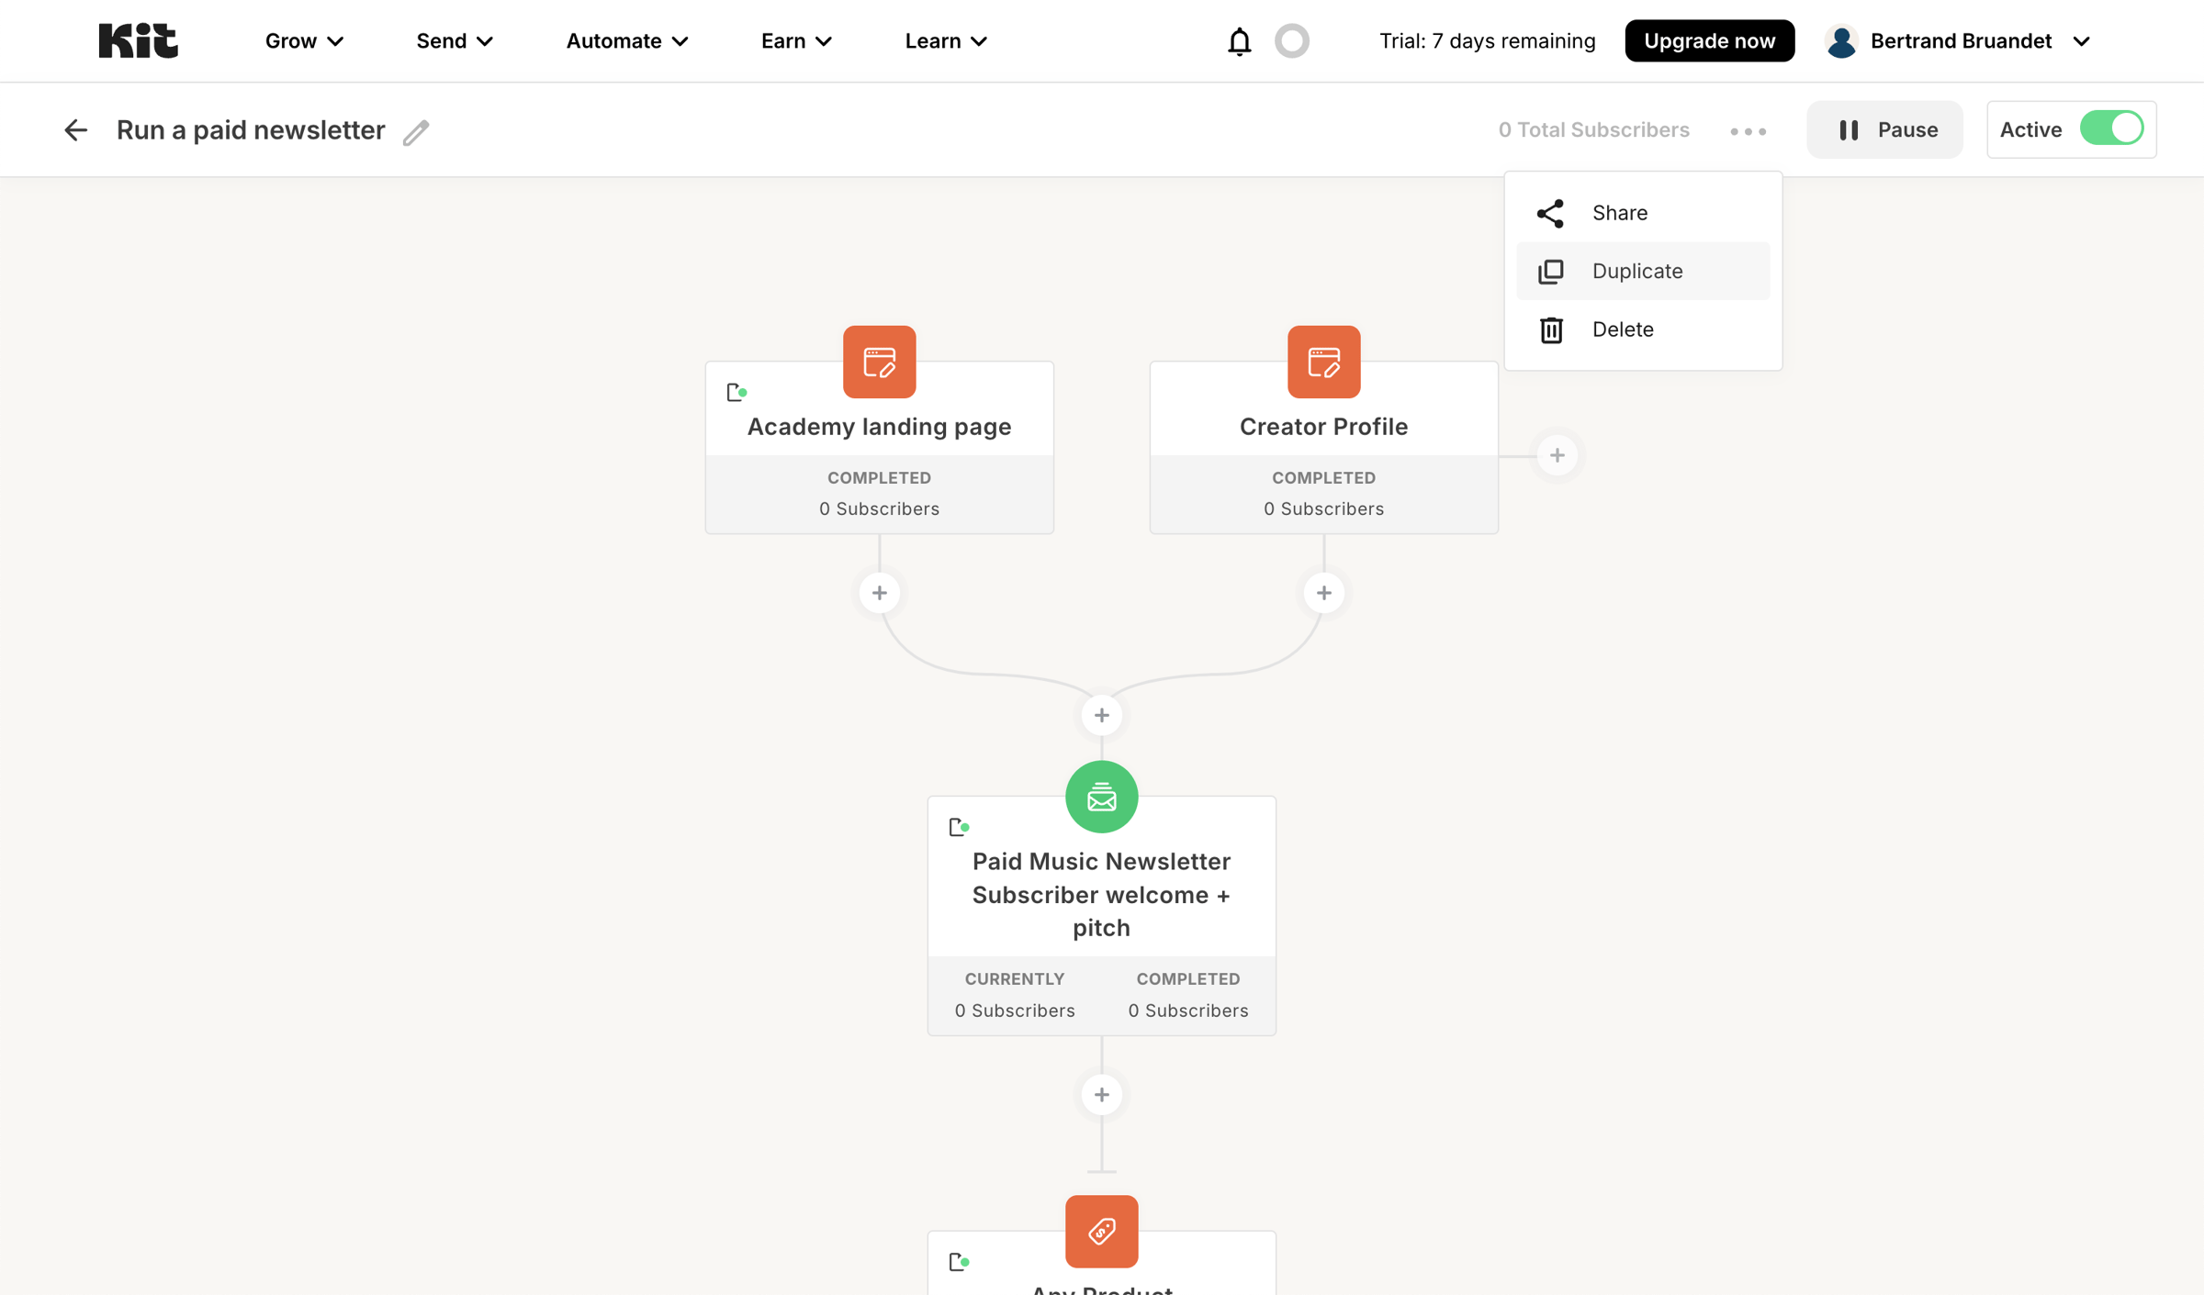
Task: Select Delete from the options menu
Action: click(1643, 329)
